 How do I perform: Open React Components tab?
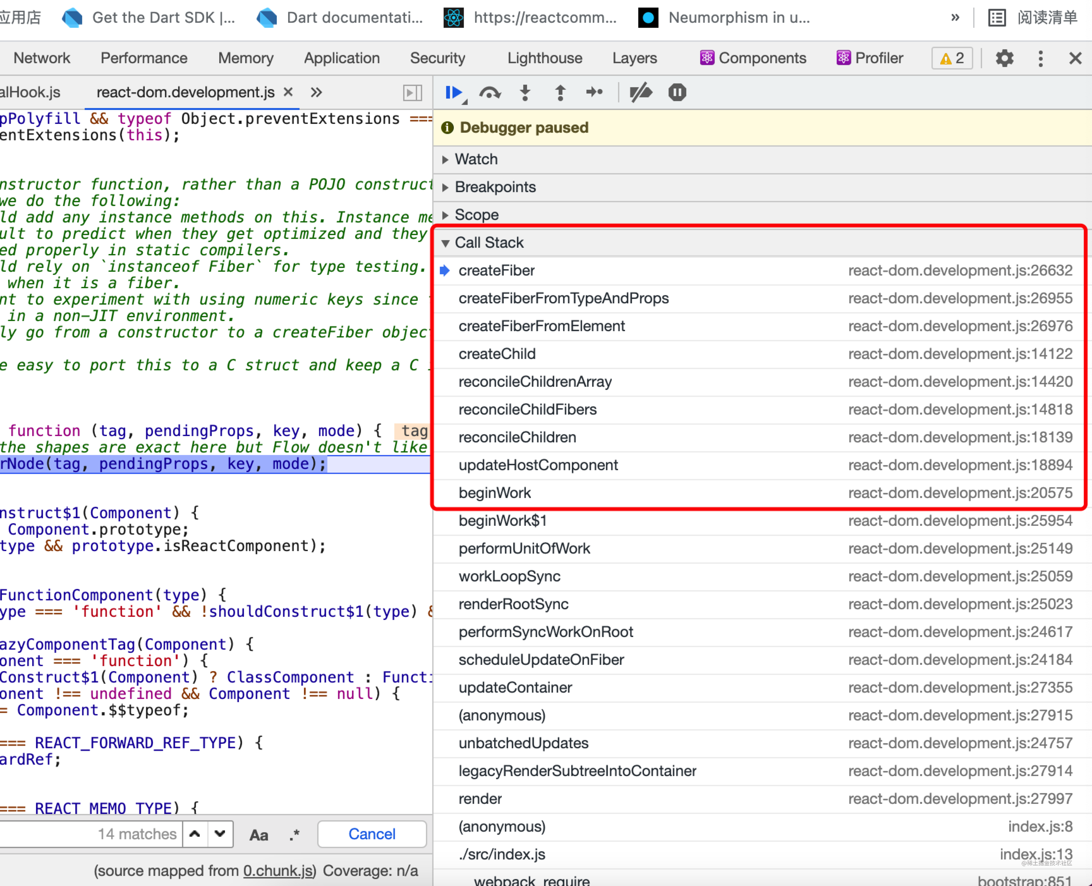[753, 58]
